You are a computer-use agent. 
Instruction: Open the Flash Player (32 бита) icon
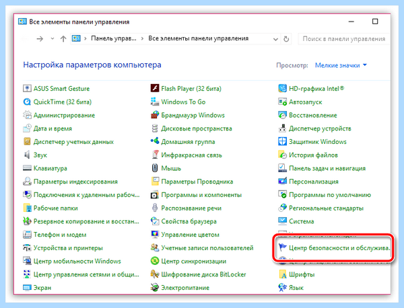tap(155, 88)
